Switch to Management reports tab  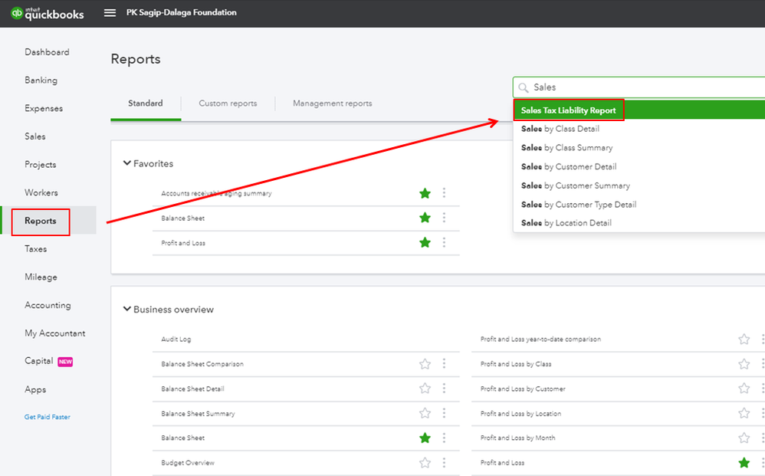(x=332, y=103)
